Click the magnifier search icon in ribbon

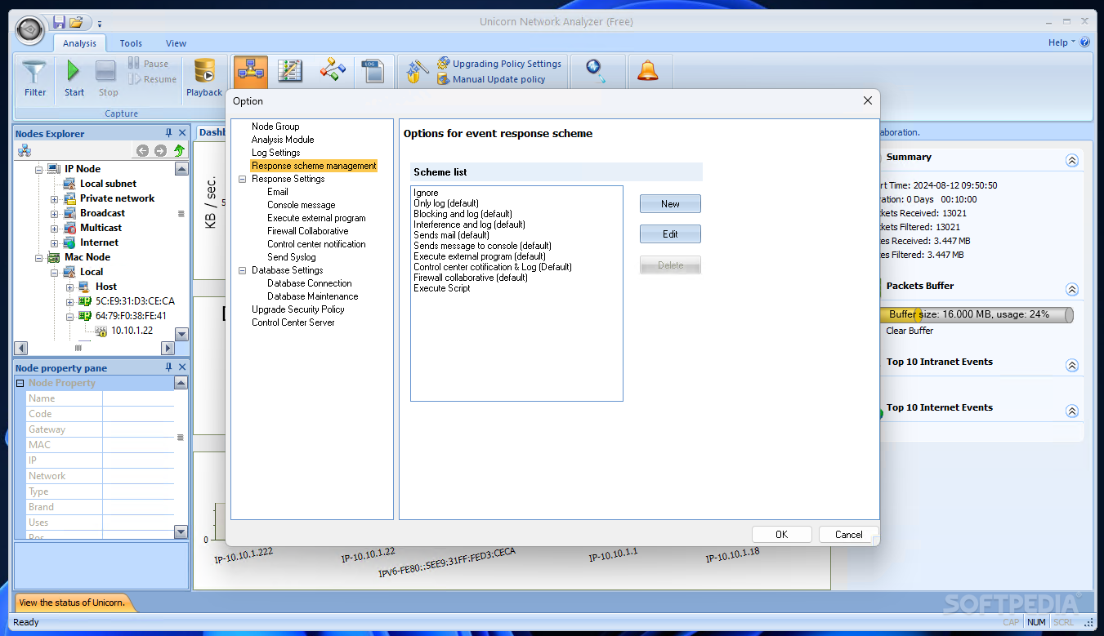597,71
